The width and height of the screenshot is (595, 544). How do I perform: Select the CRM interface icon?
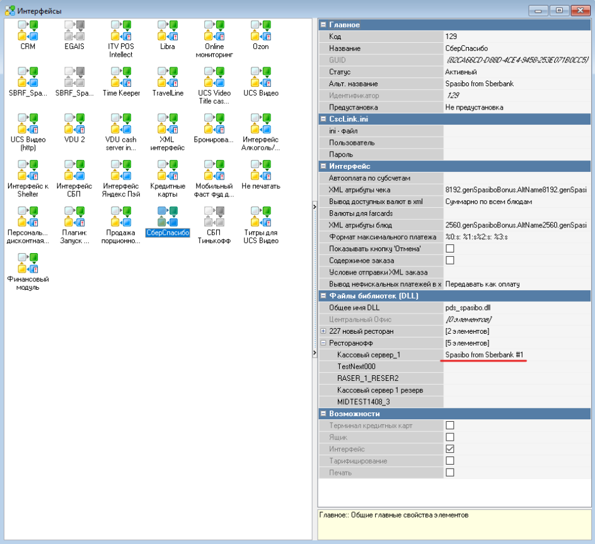(x=28, y=31)
